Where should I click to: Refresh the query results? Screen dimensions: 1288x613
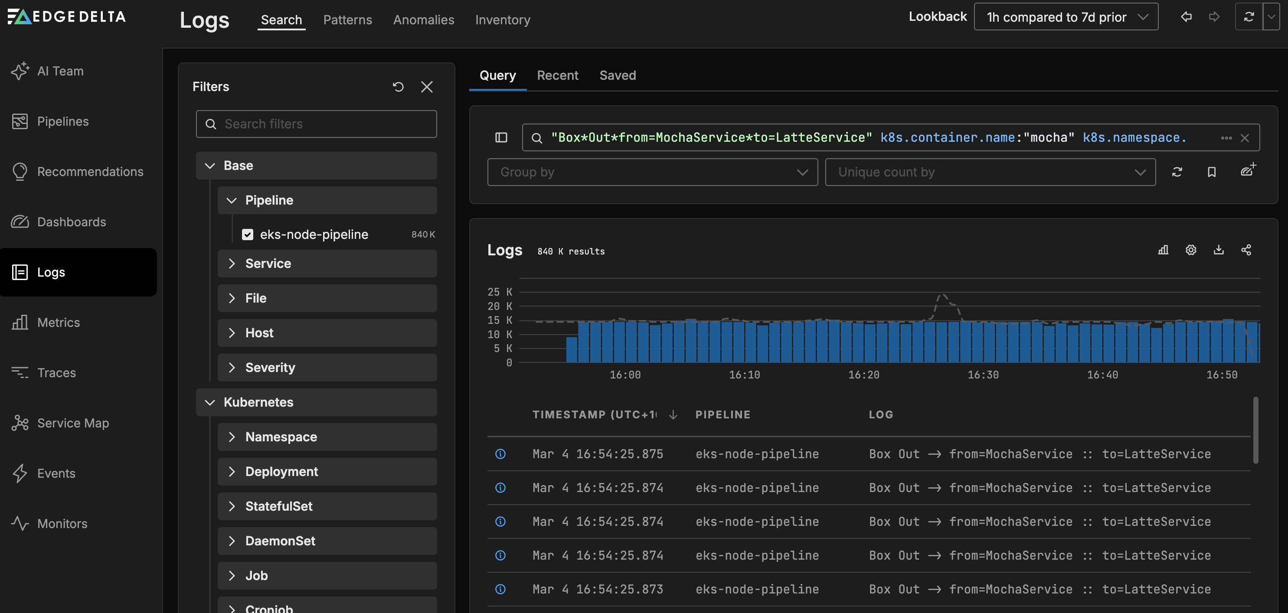pos(1177,172)
